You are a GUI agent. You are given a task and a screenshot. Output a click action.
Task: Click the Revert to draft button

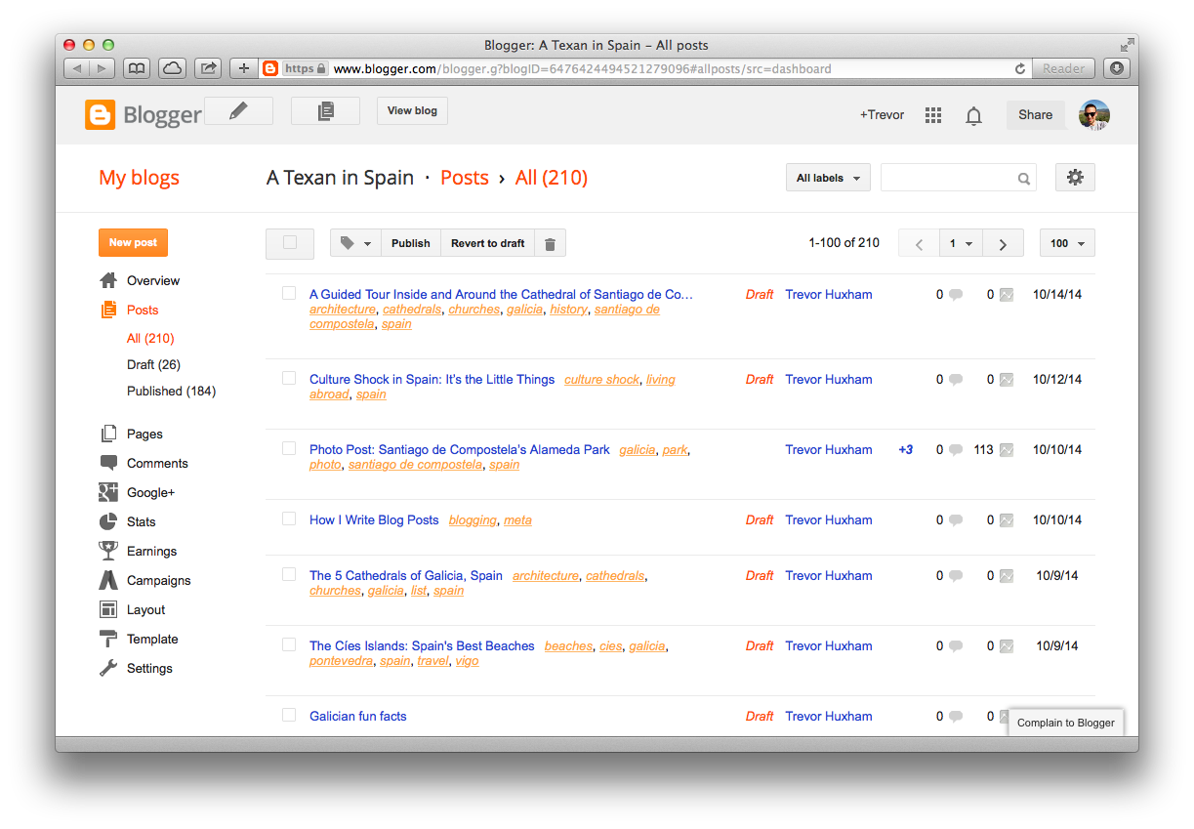click(487, 244)
